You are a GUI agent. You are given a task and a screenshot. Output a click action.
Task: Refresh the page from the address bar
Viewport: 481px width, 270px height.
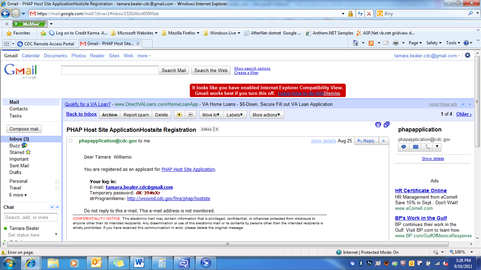360,14
